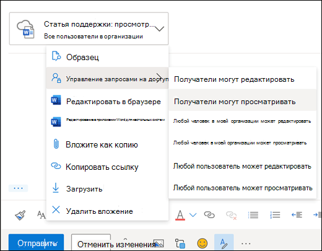322x251 pixels.
Task: Click the format painter brush icon
Action: click(x=20, y=215)
